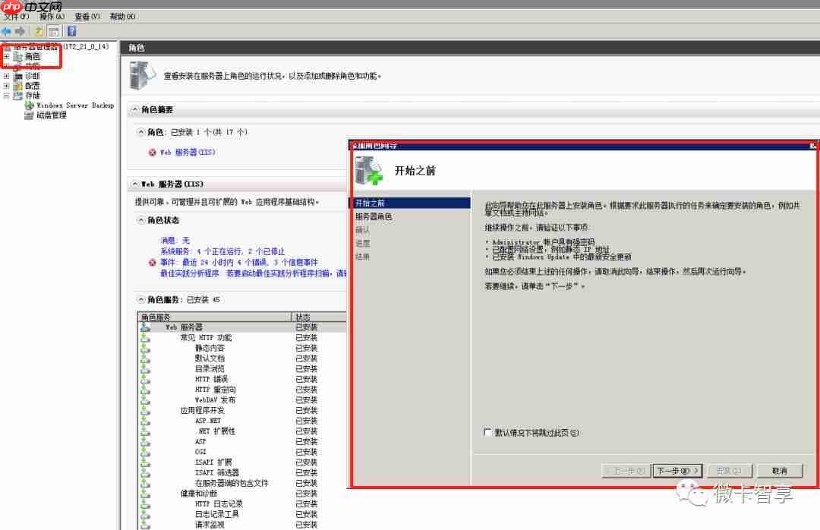This screenshot has height=530, width=820.
Task: Click the wizard server-plus icon
Action: pyautogui.click(x=369, y=171)
